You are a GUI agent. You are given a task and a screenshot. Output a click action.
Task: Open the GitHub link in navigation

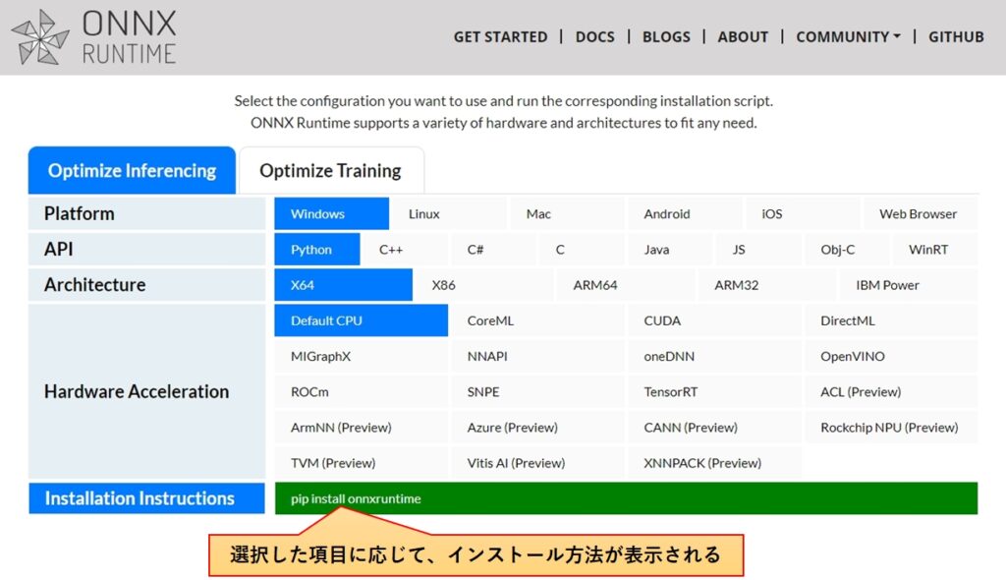955,36
